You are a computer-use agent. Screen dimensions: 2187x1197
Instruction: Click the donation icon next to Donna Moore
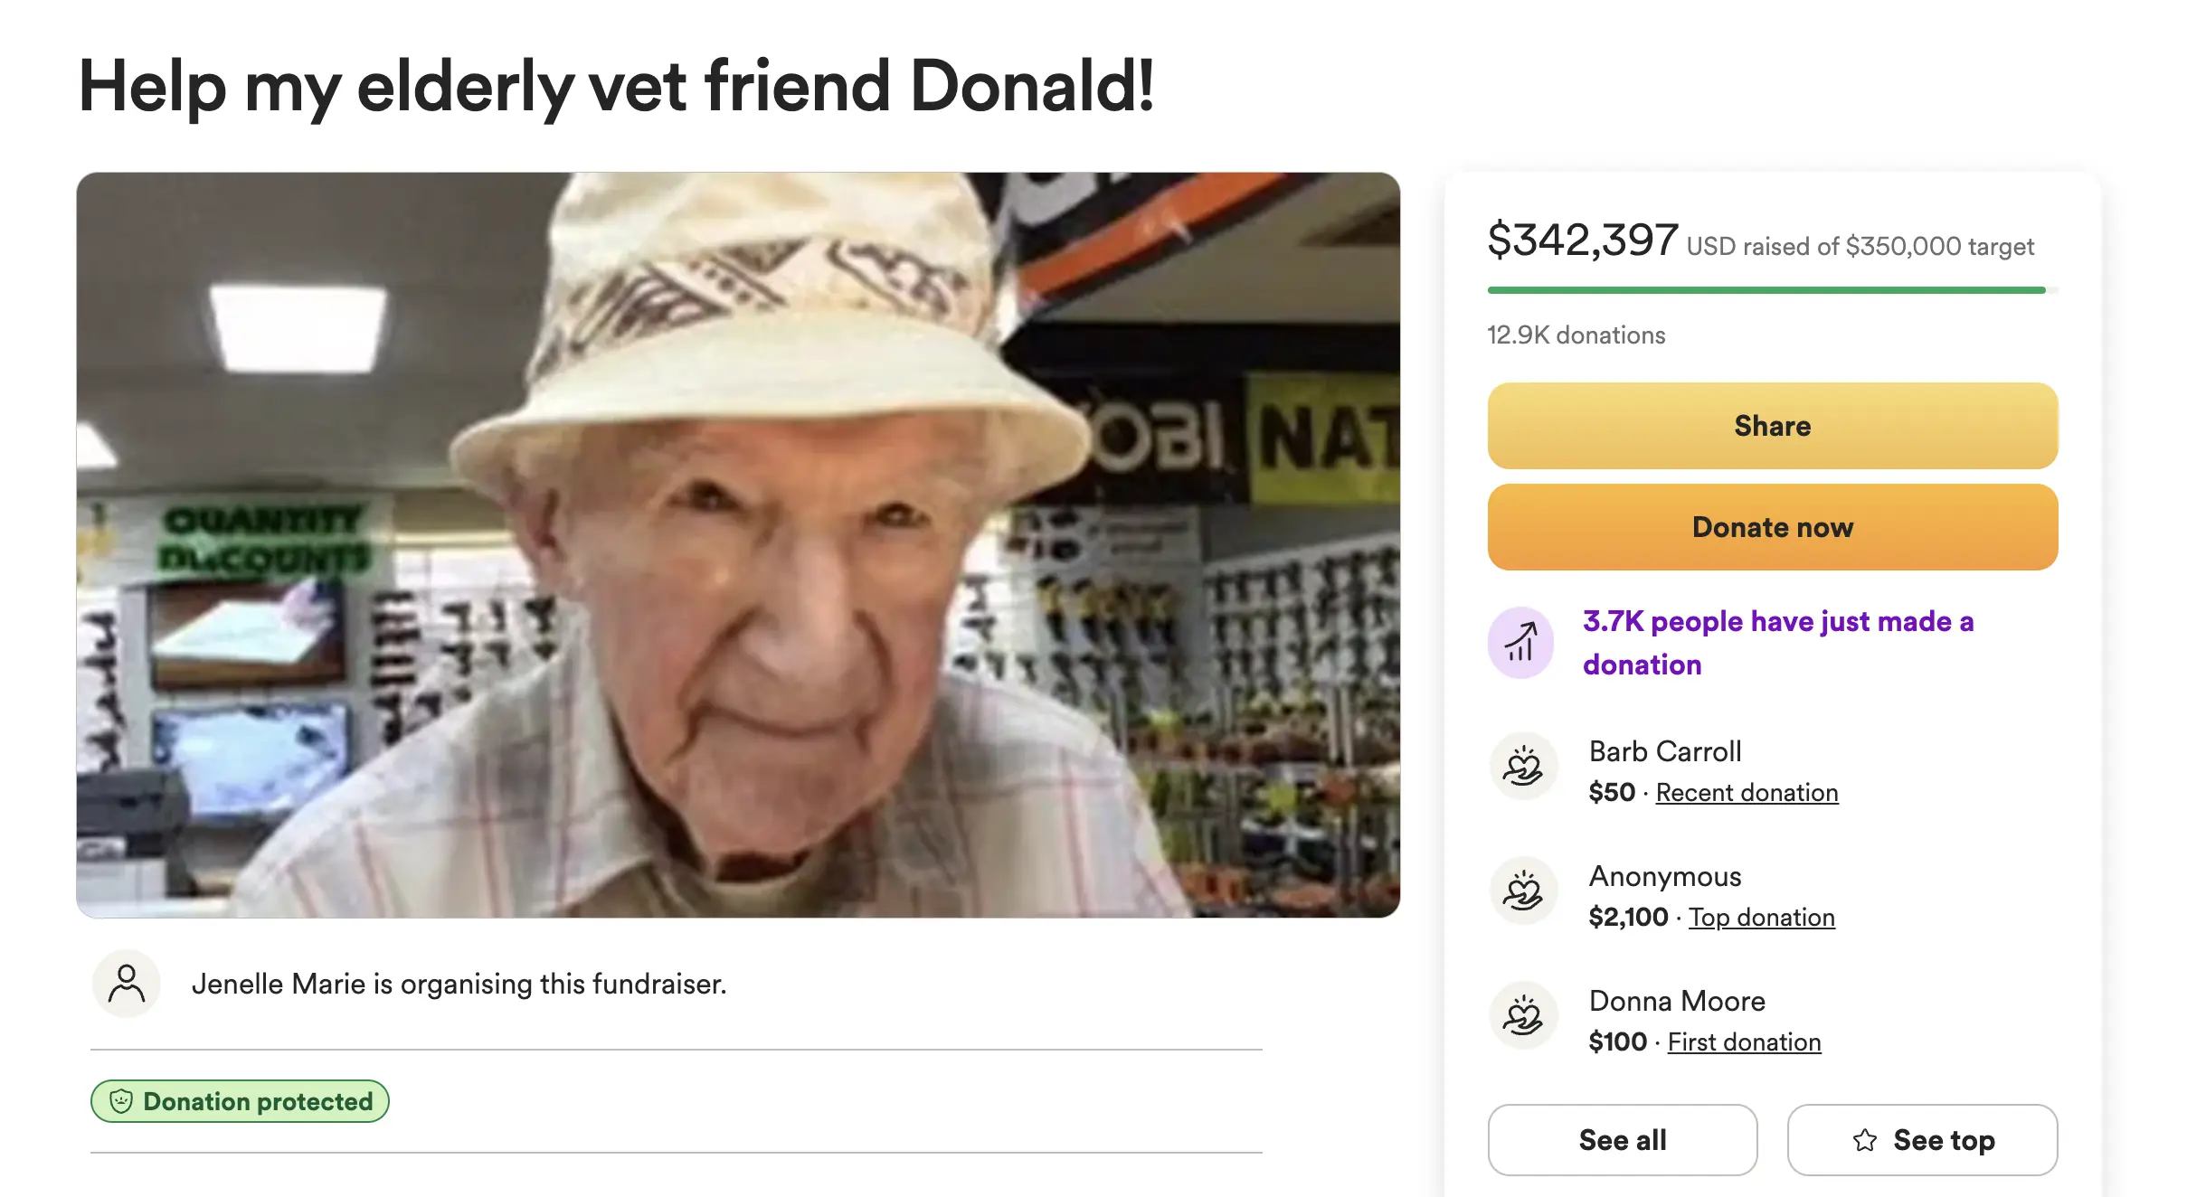1523,1016
